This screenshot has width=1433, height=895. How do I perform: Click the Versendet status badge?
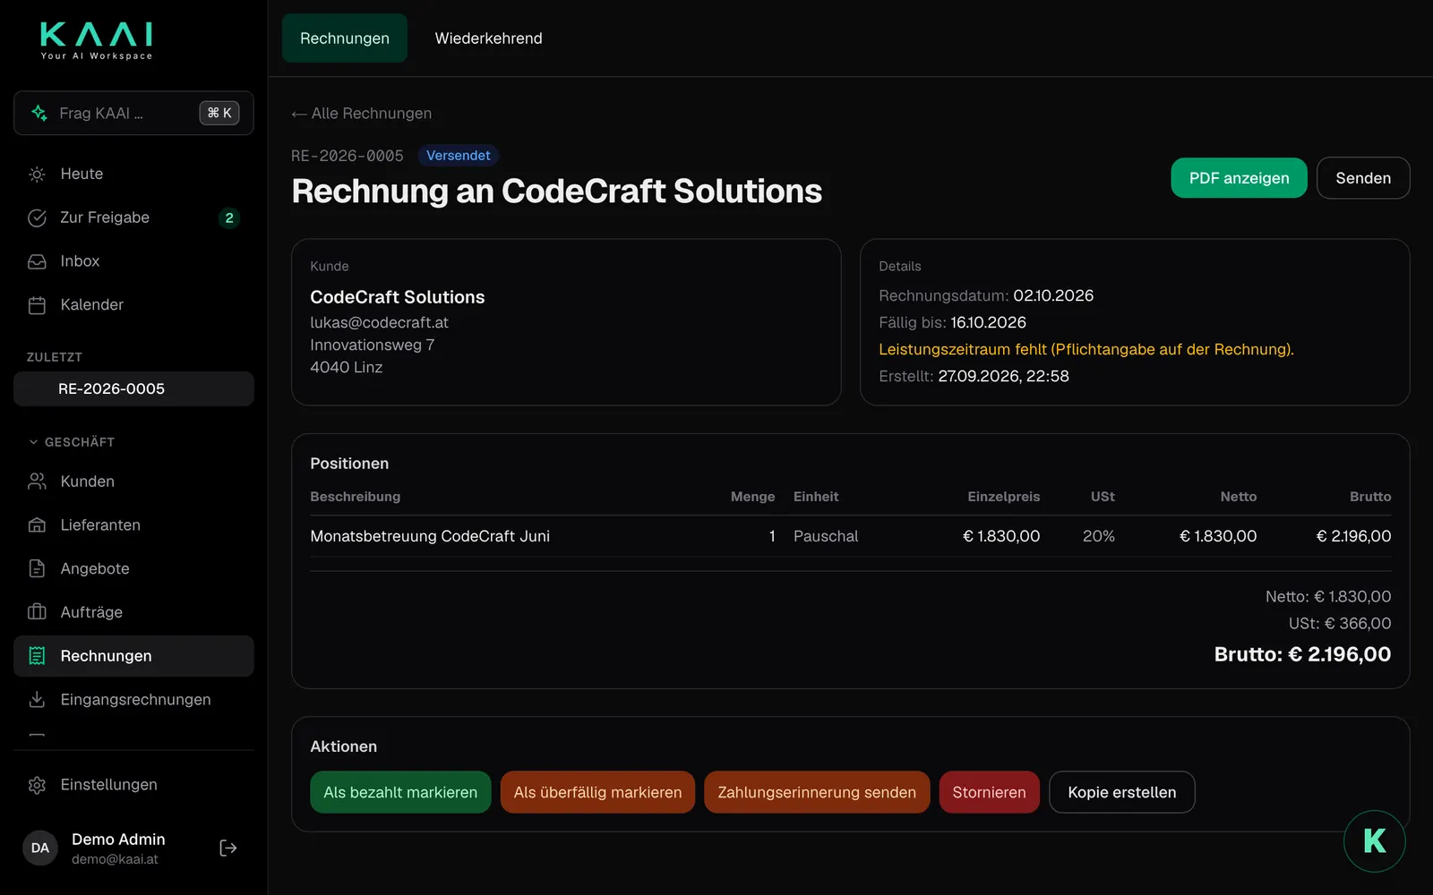pyautogui.click(x=458, y=156)
